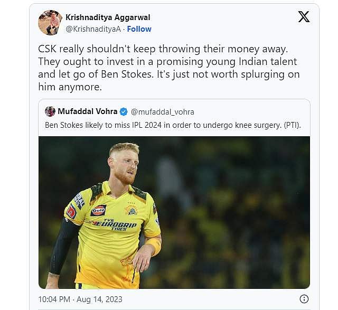Follow Krishnaditya Aggarwal via the Follow link

coord(139,29)
